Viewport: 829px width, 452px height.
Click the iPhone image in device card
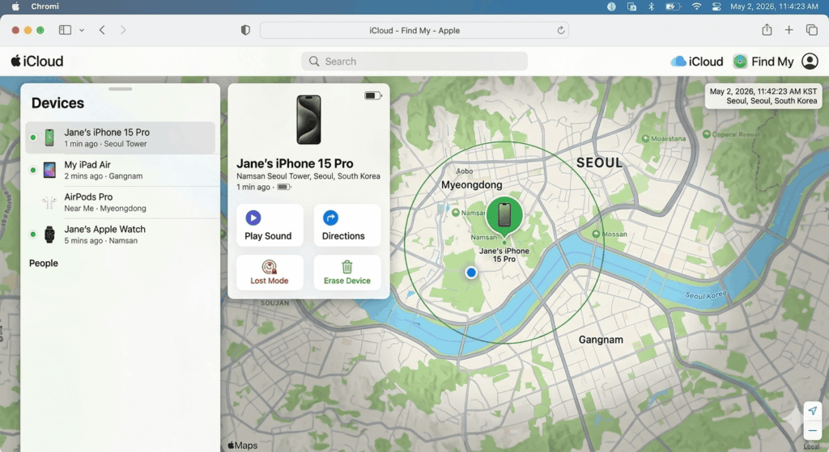[308, 120]
